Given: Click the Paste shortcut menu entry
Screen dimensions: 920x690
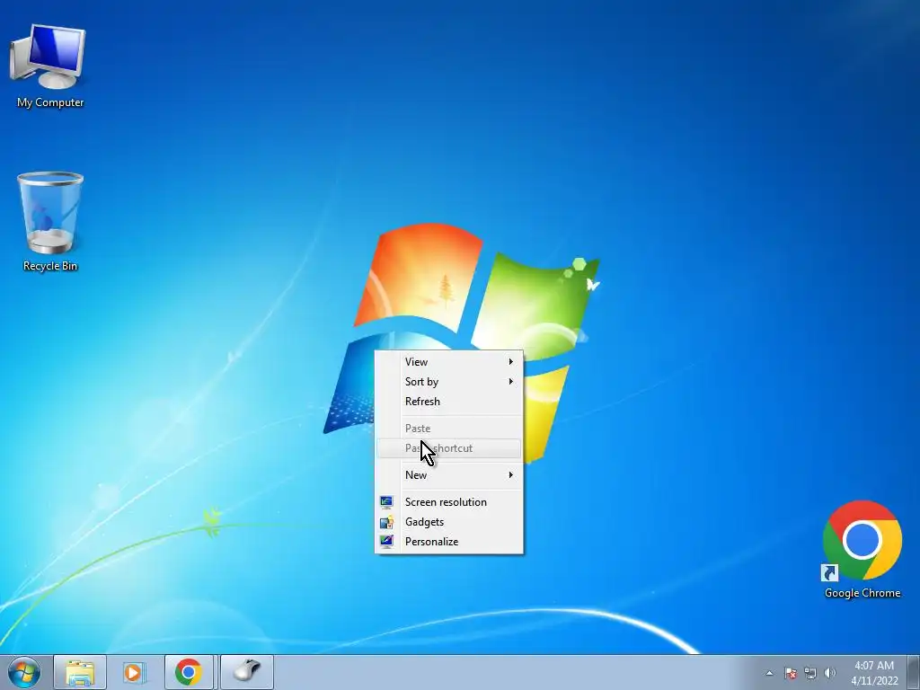Looking at the screenshot, I should [x=449, y=448].
